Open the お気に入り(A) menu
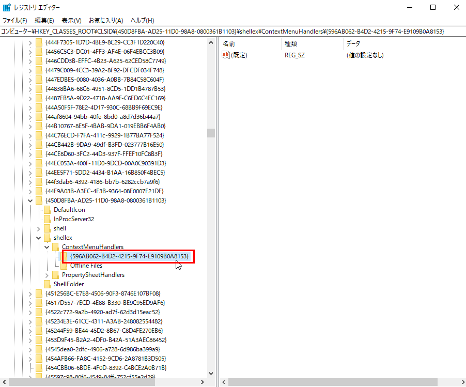Image resolution: width=466 pixels, height=387 pixels. coord(106,21)
